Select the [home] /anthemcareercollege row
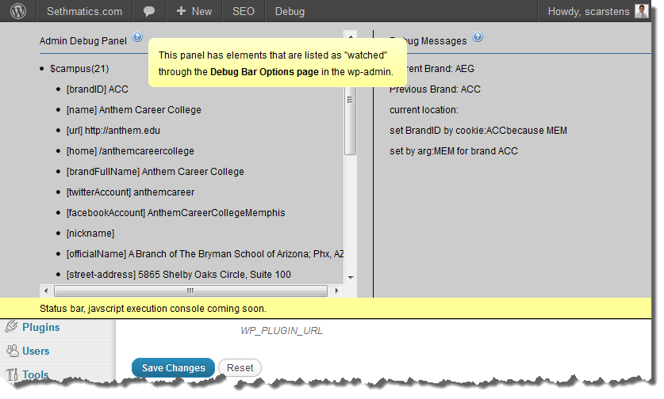The height and width of the screenshot is (399, 664). 130,151
